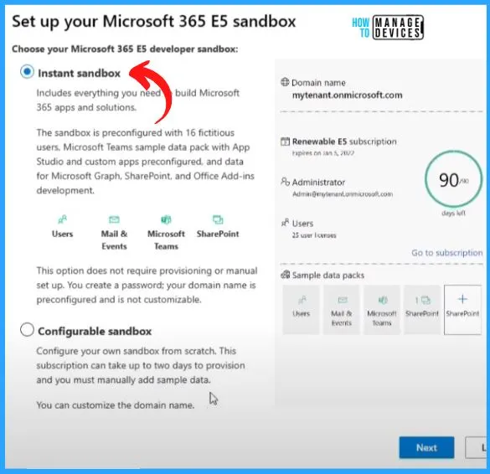Screen dimensions: 490x474
Task: Open the Go to subscription link
Action: 447,252
